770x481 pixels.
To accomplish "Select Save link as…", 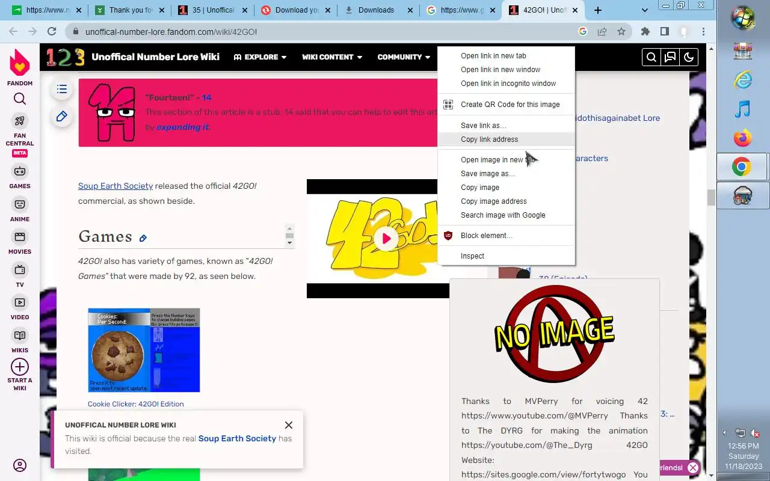I will pos(507,126).
